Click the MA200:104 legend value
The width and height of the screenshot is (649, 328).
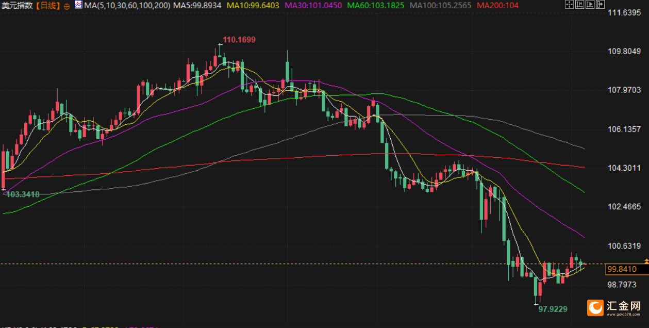[498, 6]
